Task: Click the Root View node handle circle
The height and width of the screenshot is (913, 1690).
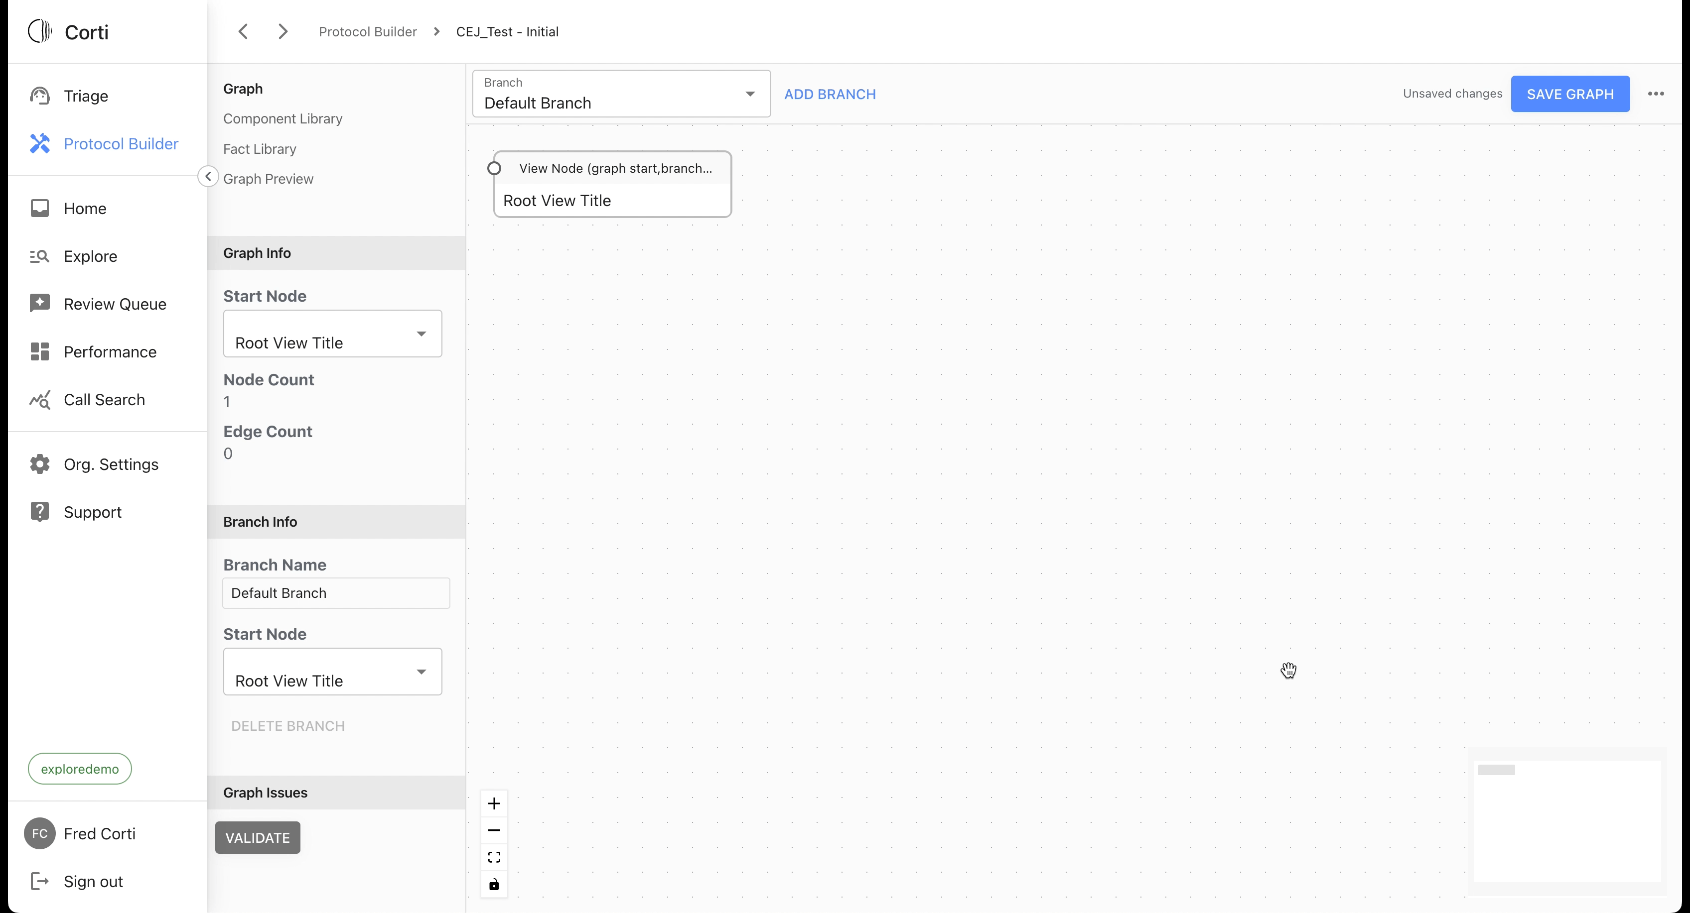Action: 494,168
